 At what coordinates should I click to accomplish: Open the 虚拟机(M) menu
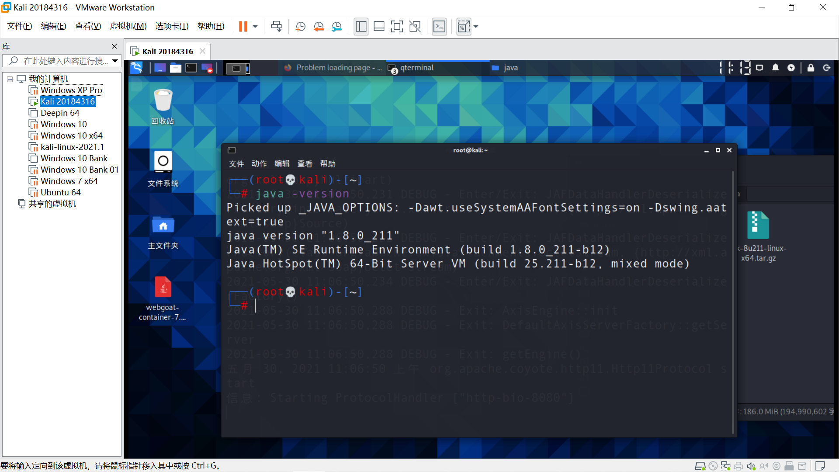coord(128,26)
